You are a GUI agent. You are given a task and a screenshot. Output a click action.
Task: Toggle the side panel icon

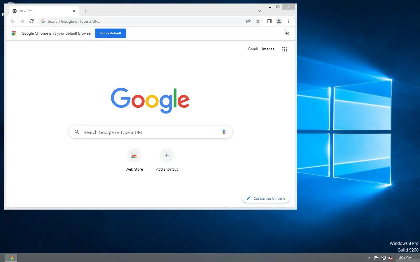click(269, 21)
